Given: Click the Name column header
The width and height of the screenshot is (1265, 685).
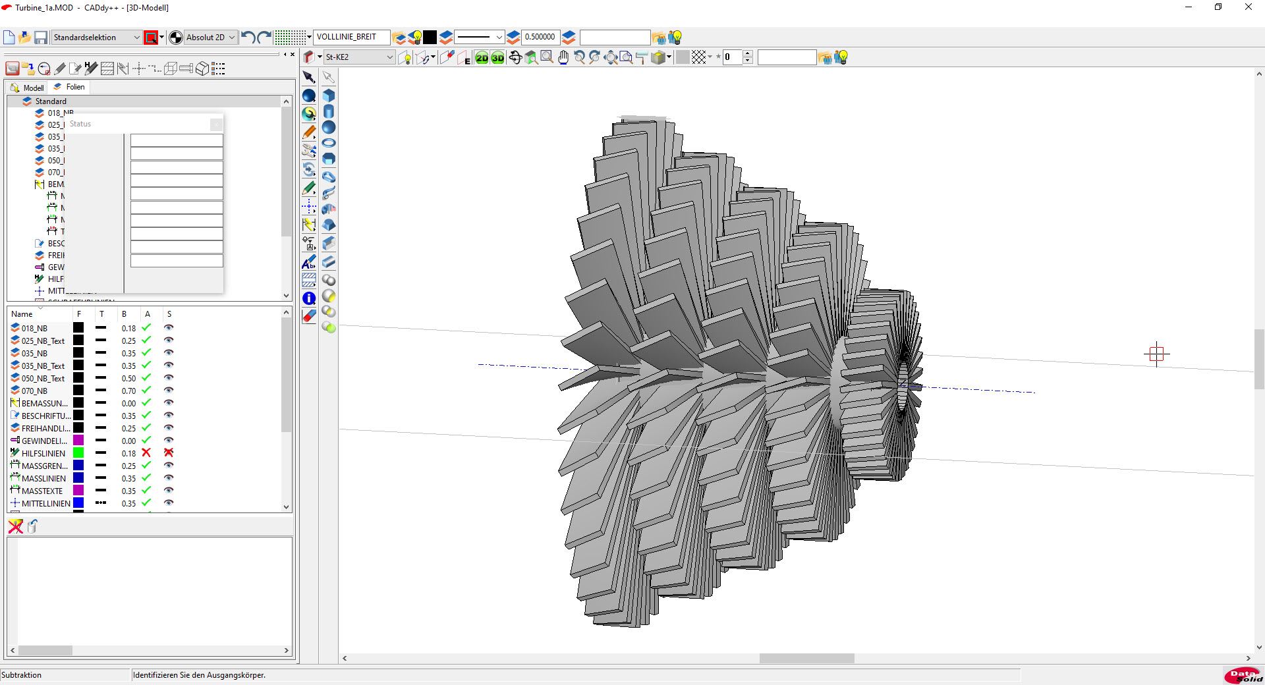Looking at the screenshot, I should [22, 314].
